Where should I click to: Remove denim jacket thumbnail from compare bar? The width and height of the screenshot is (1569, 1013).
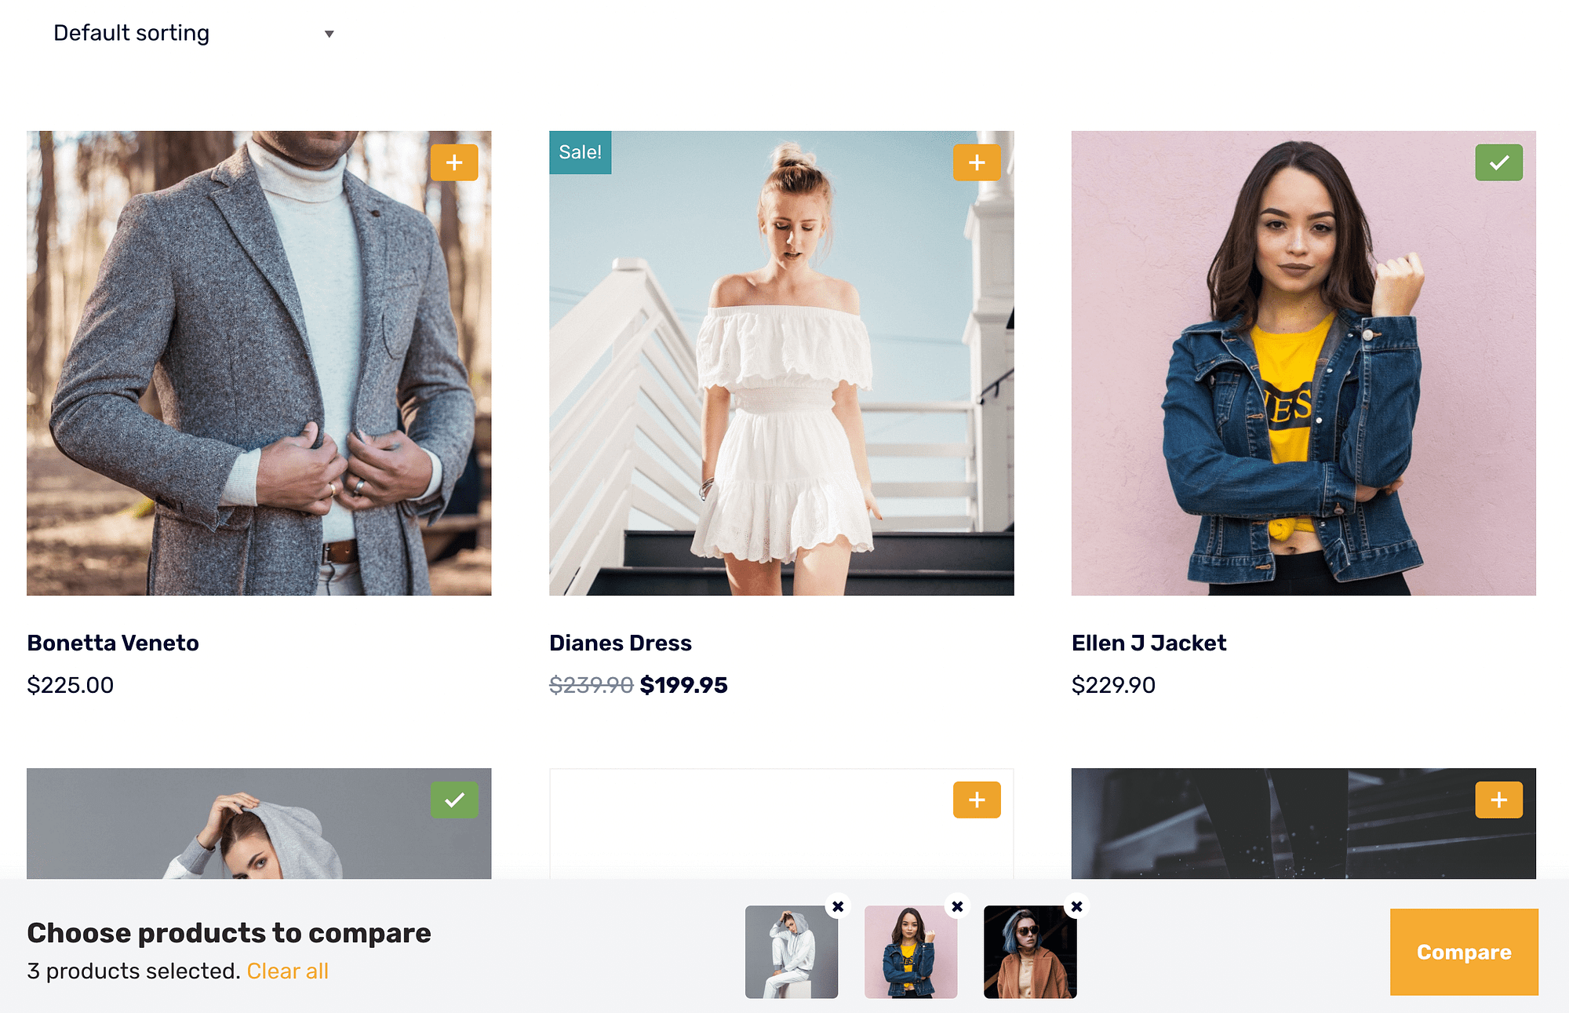coord(957,906)
